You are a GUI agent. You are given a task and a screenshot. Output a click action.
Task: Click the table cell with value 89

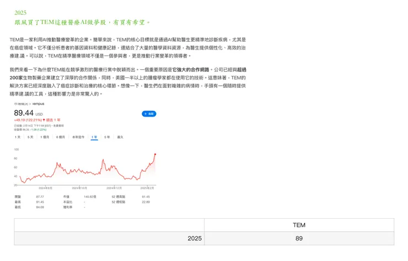point(299,238)
